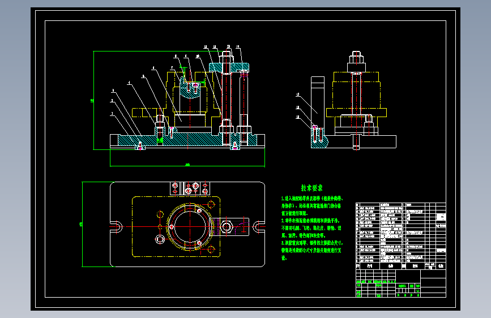
Task: Click the green 技术要求 heading text
Action: pos(311,188)
